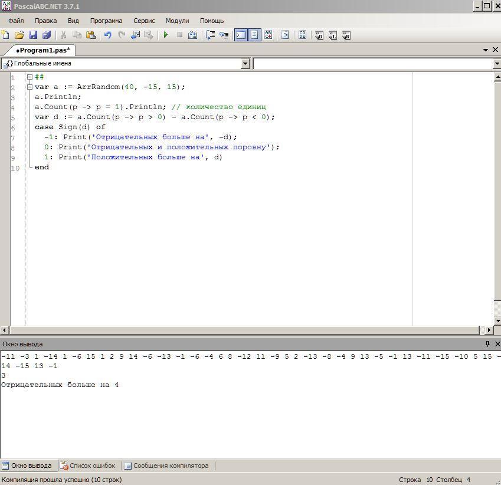Pin the Окно вывода panel
Screen dimensions: 501x485
pyautogui.click(x=487, y=344)
